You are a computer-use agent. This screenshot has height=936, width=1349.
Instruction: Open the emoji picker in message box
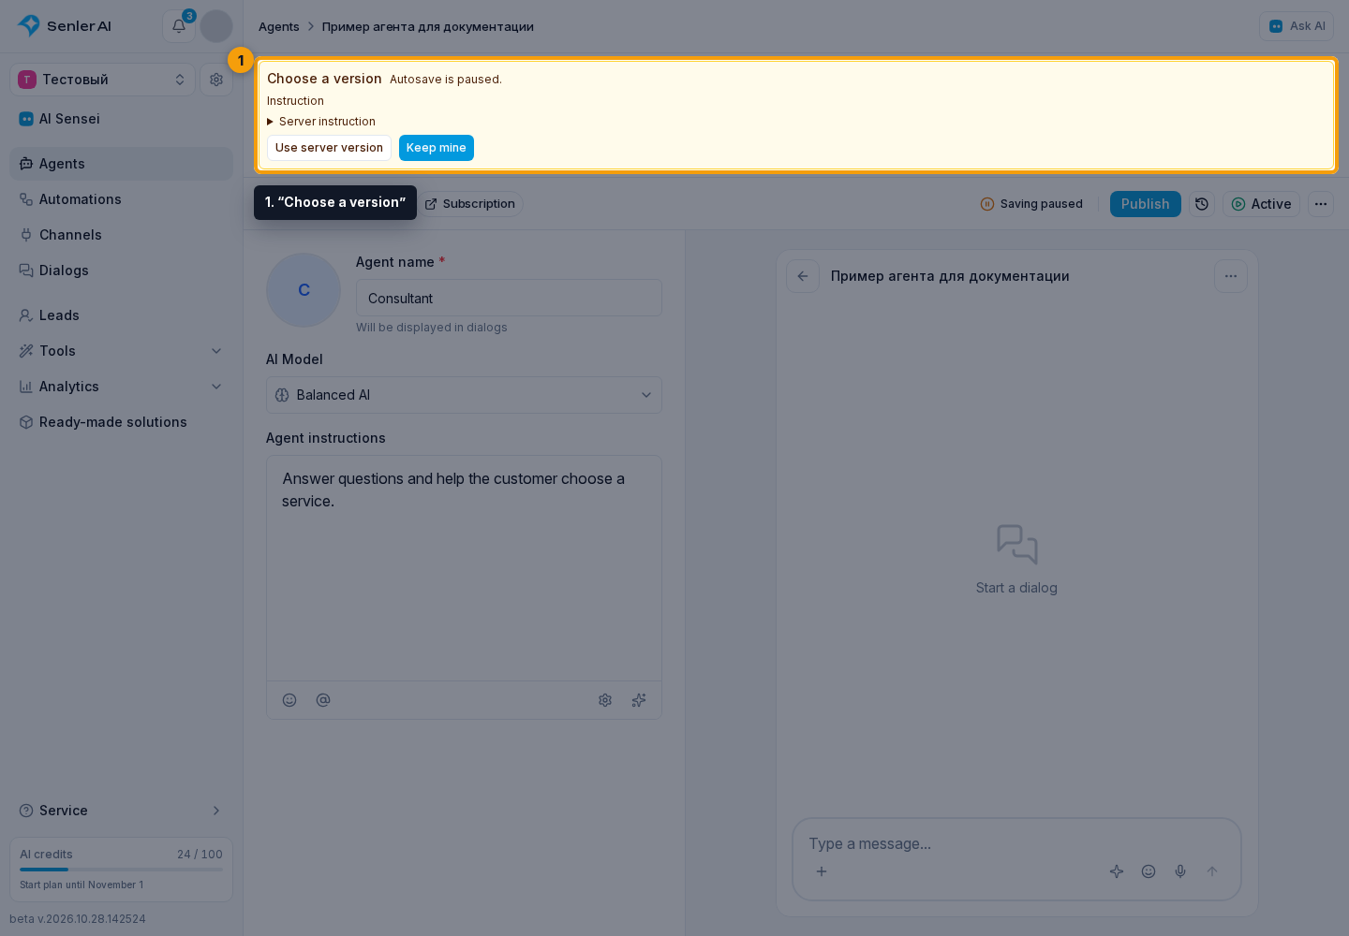1149,871
